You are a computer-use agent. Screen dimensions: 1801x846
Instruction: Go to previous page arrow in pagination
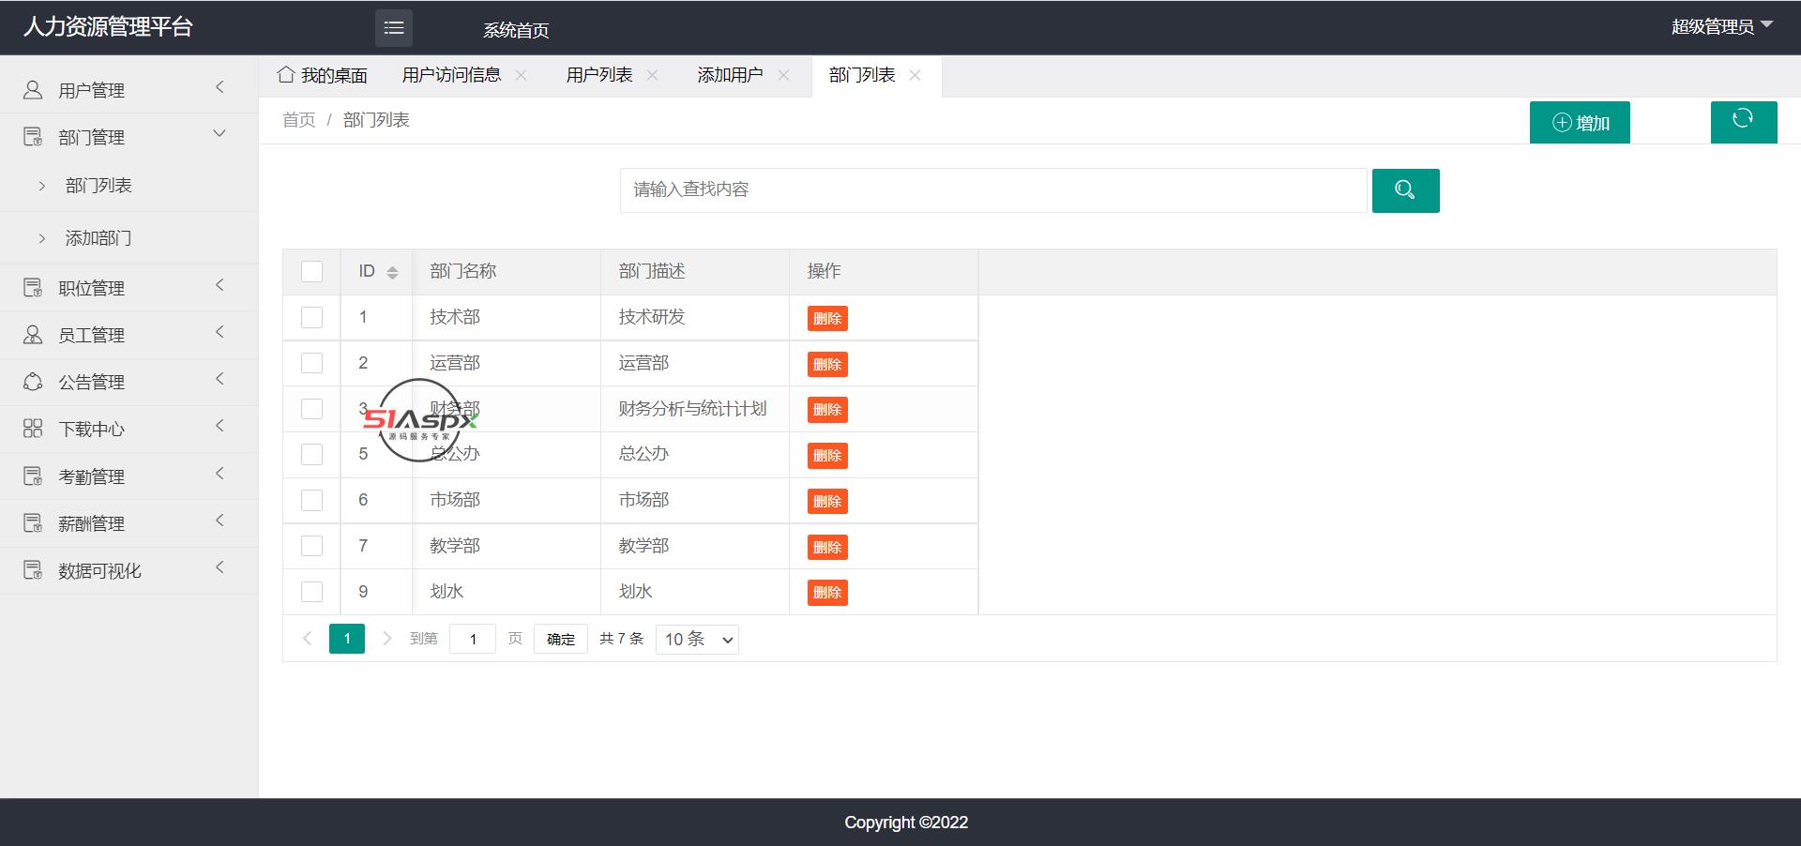307,639
